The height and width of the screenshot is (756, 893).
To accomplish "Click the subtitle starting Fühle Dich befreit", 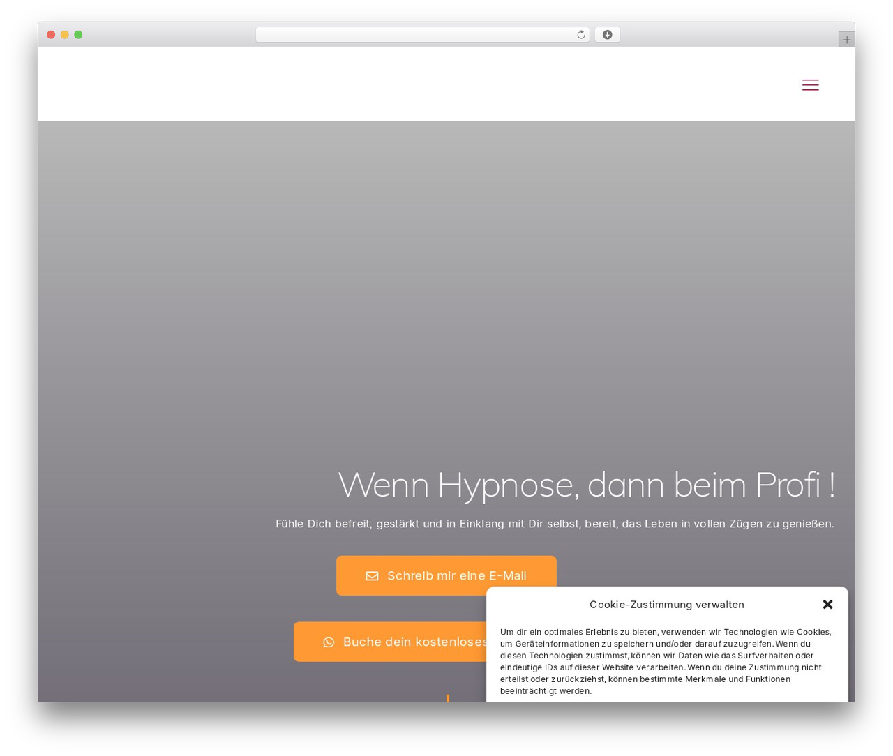I will click(555, 524).
